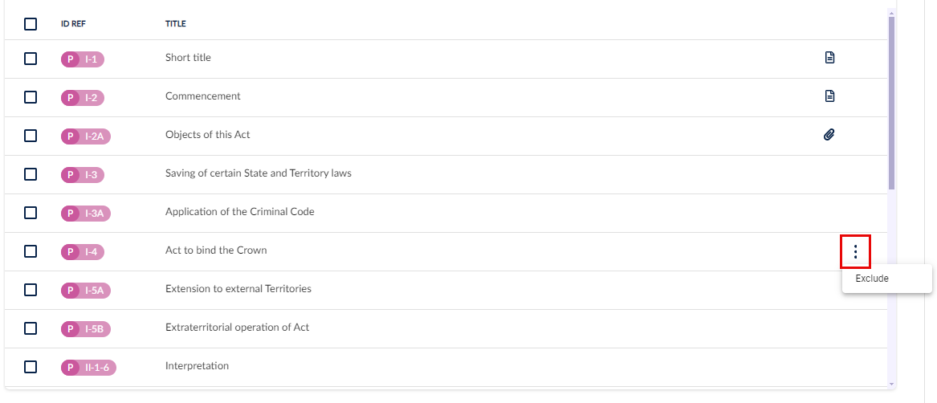The height and width of the screenshot is (403, 937).
Task: Check the box for Extraterritorial operation of Act
Action: tap(31, 328)
